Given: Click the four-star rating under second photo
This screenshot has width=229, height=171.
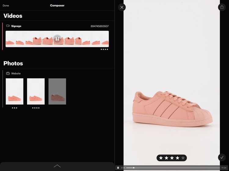Looking at the screenshot, I should [x=36, y=108].
